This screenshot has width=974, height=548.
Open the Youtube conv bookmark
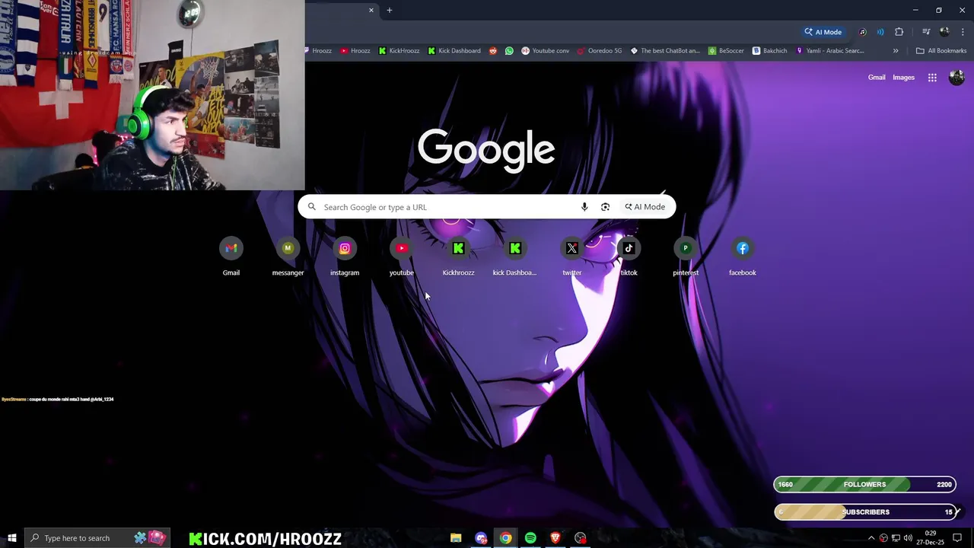(x=546, y=51)
